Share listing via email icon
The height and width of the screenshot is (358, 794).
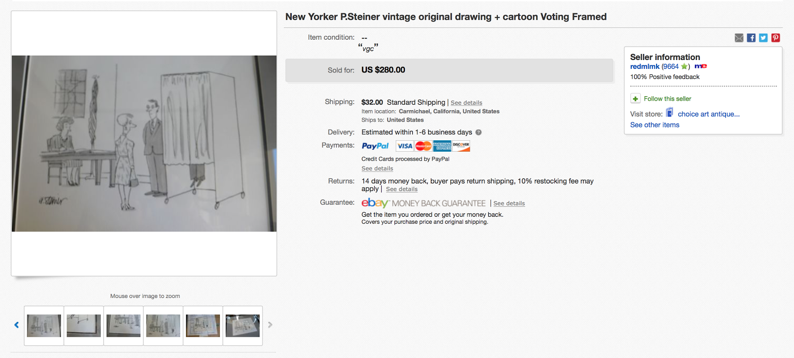pos(739,38)
